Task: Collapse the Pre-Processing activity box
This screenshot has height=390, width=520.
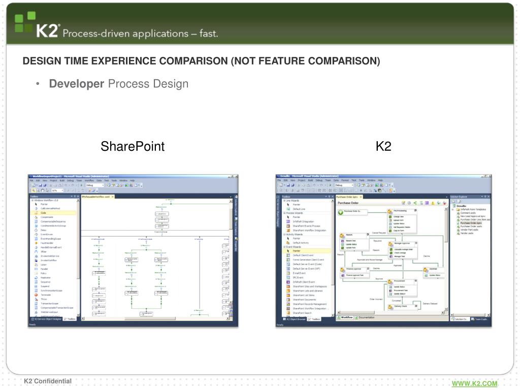Action: (x=415, y=210)
